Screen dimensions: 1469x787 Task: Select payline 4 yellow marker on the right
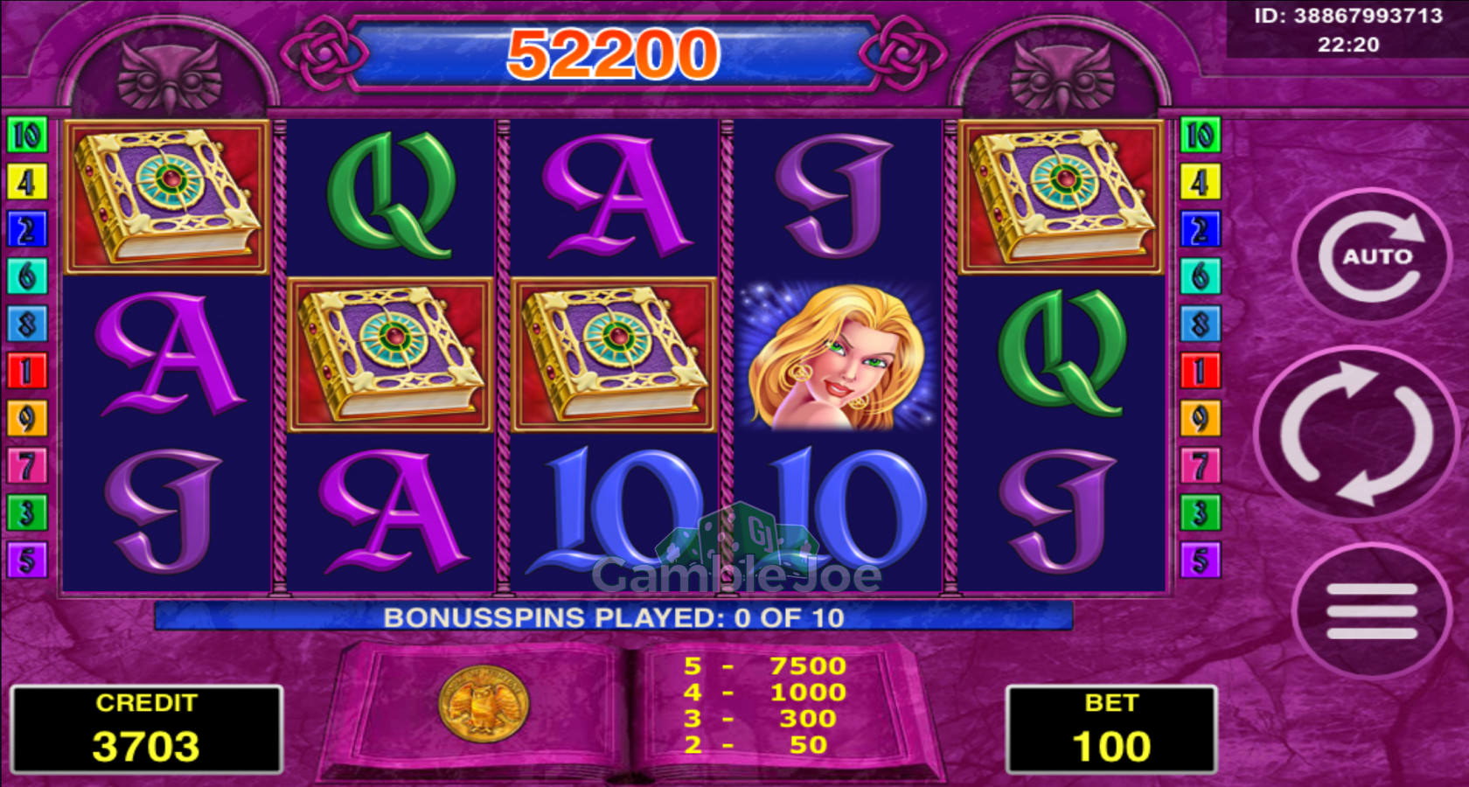tap(1200, 183)
